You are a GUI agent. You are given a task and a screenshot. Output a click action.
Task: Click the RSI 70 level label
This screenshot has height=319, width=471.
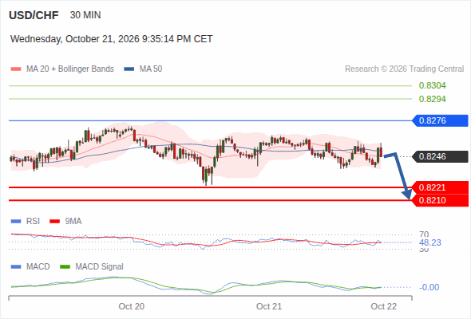click(x=424, y=234)
